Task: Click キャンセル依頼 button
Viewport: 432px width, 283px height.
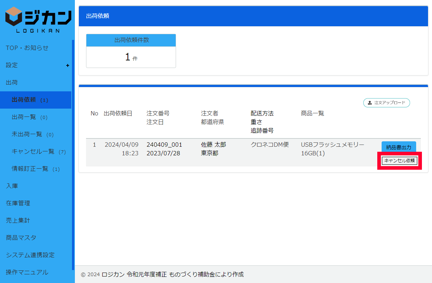Action: click(399, 161)
